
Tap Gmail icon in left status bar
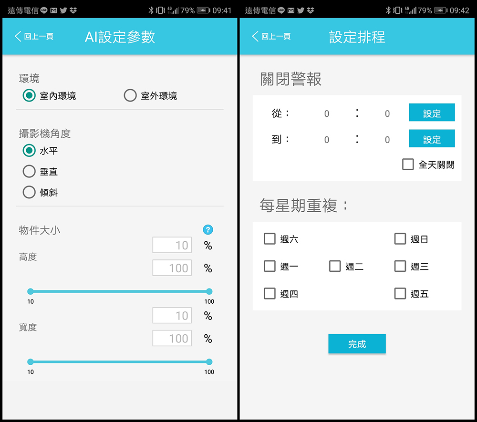(53, 10)
